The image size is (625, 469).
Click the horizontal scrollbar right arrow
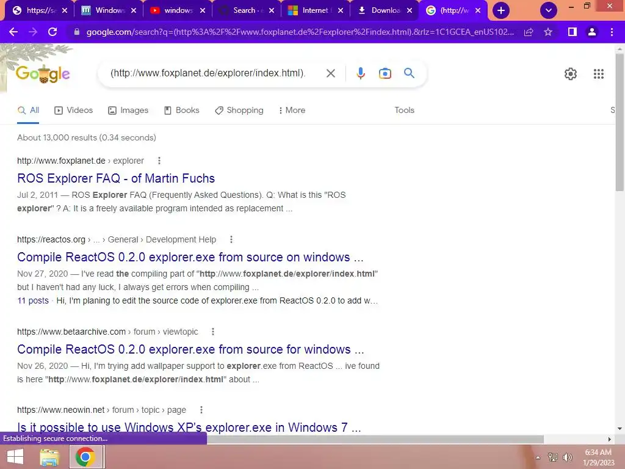pyautogui.click(x=610, y=439)
